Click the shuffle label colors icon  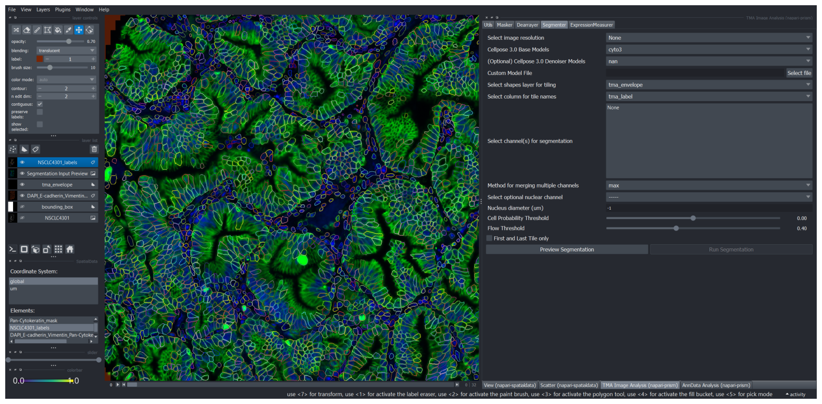(x=16, y=30)
